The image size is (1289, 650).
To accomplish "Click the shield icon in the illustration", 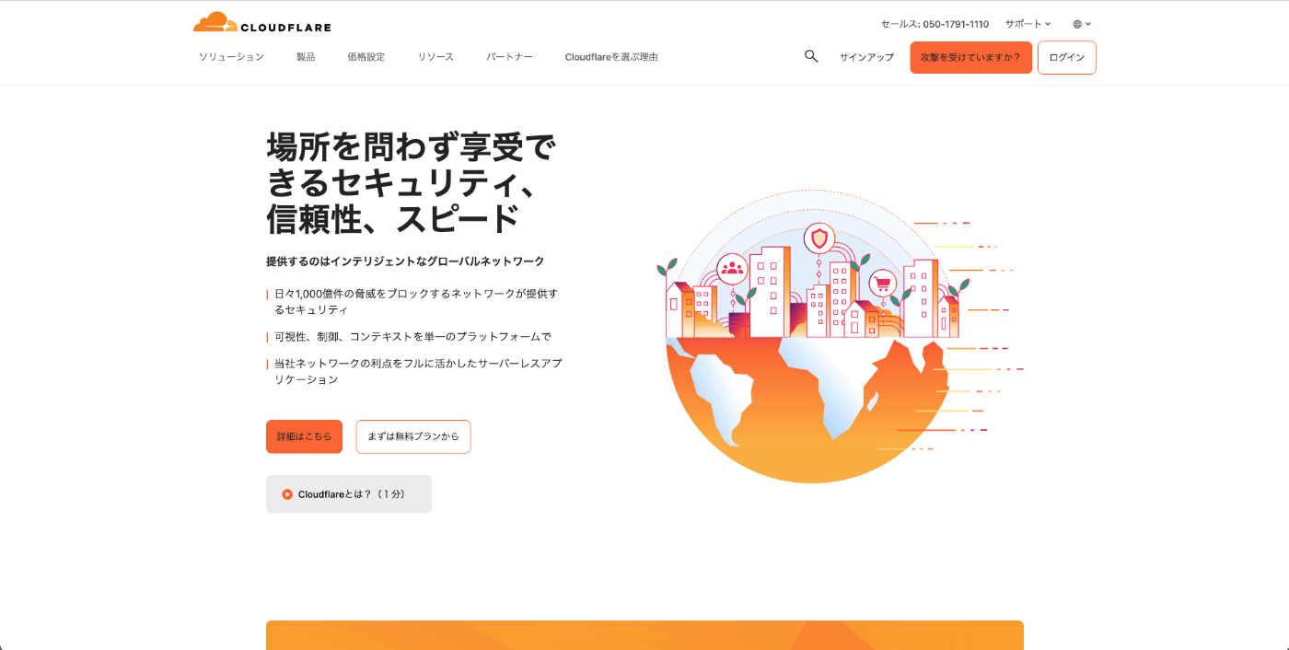I will click(x=819, y=238).
